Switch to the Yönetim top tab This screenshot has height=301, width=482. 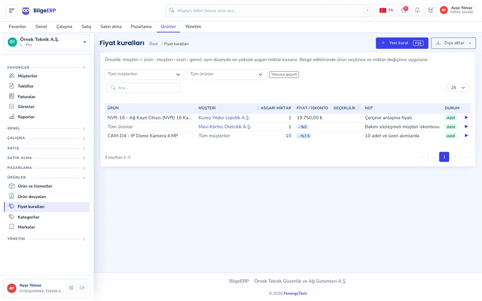click(193, 26)
